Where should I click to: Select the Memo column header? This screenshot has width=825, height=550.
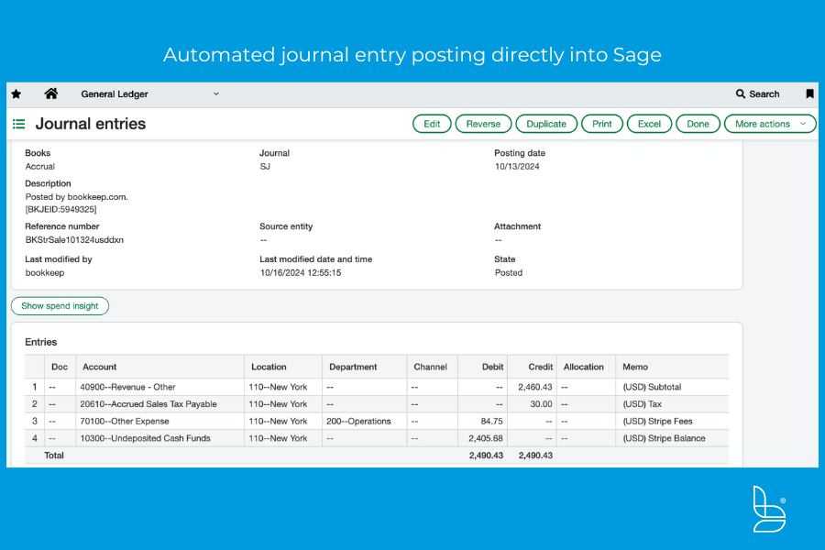(635, 367)
